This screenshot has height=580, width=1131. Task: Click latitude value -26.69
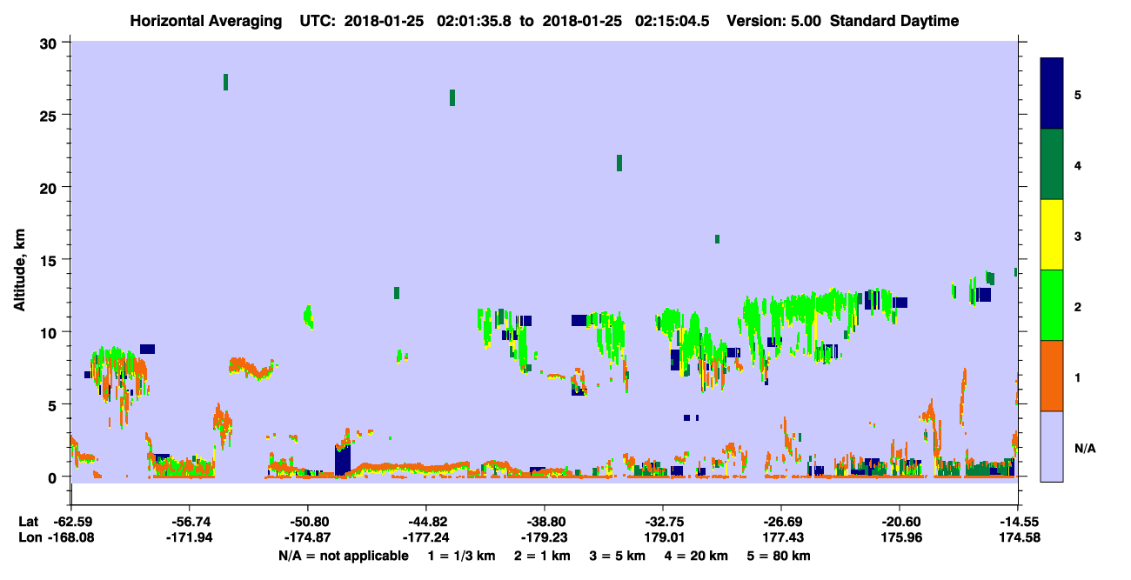pos(781,522)
